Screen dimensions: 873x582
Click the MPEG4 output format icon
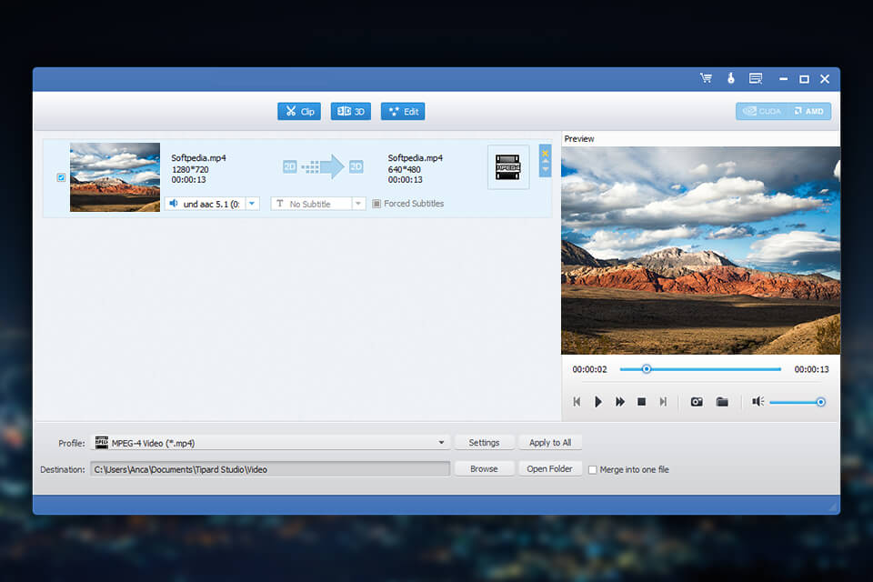[508, 166]
